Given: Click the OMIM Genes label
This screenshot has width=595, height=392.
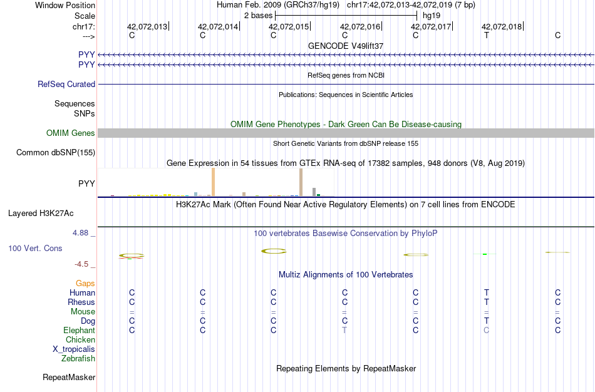Looking at the screenshot, I should (70, 133).
